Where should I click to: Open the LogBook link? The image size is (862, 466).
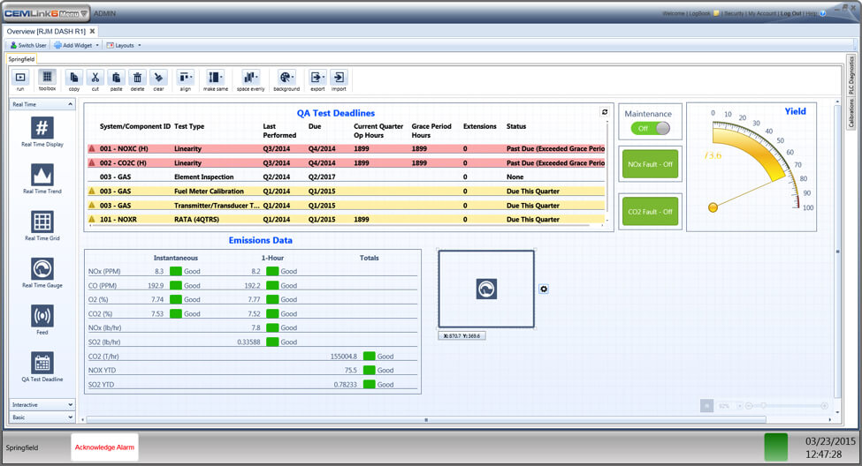pyautogui.click(x=700, y=13)
